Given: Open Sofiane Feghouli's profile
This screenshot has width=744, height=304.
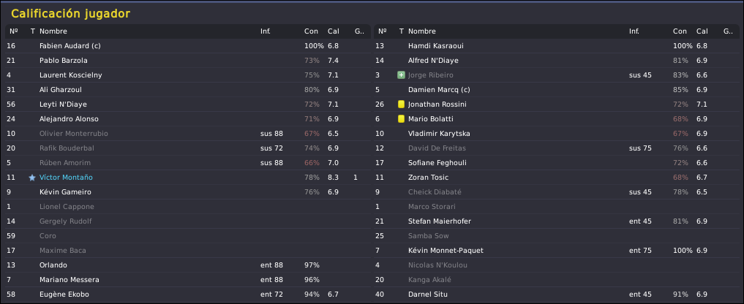Looking at the screenshot, I should point(437,163).
